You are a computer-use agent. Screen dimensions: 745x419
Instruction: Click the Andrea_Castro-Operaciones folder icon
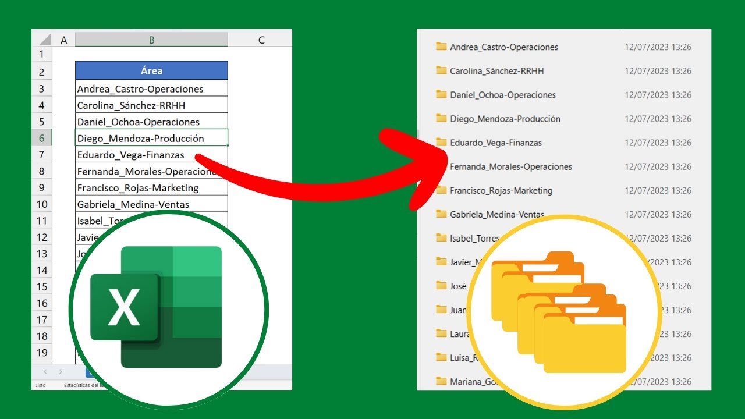pos(441,47)
